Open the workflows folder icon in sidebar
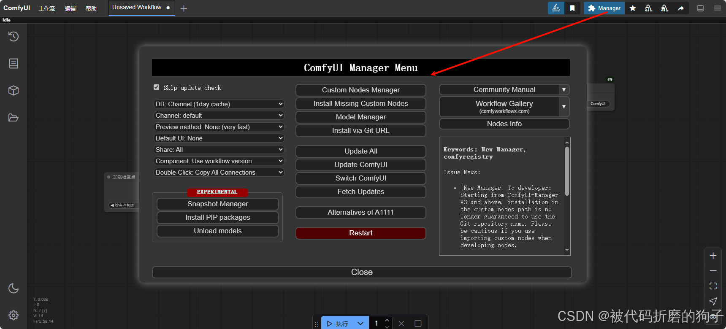Screen dimensions: 726x329 click(14, 117)
